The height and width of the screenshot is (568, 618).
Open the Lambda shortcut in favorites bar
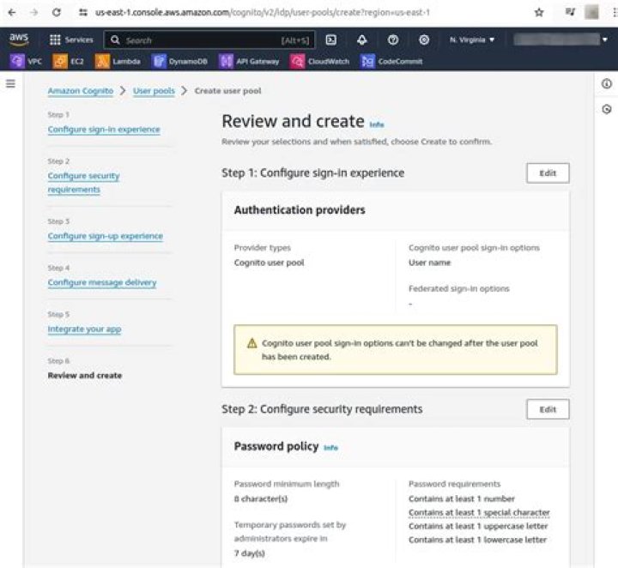coord(118,61)
